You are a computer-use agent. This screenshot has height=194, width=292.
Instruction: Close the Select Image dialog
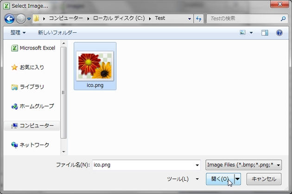279,4
